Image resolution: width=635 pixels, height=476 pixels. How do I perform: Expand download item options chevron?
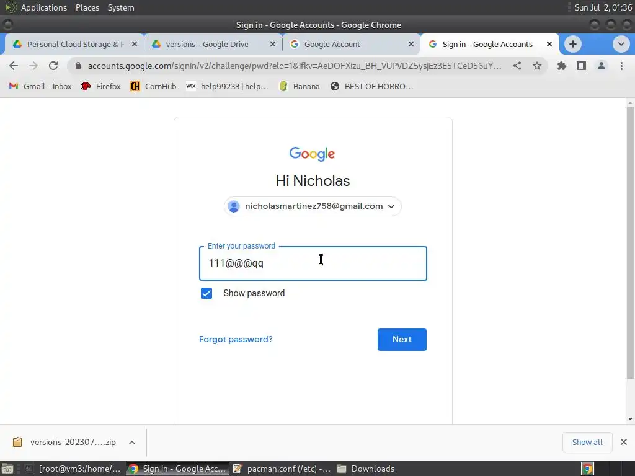132,443
